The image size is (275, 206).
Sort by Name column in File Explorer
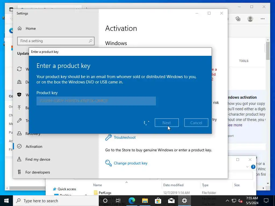pos(97,185)
